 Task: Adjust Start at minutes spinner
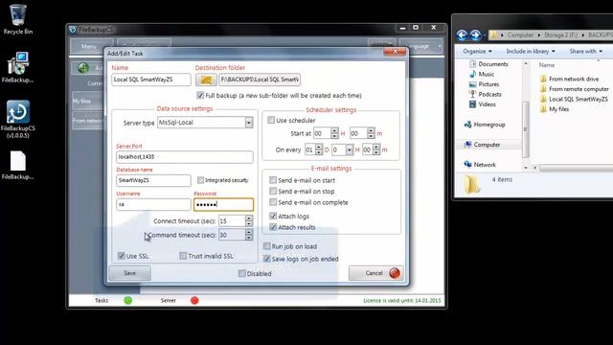tap(371, 133)
